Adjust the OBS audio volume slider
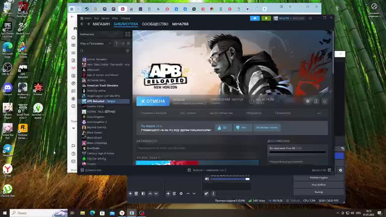 coord(230,179)
